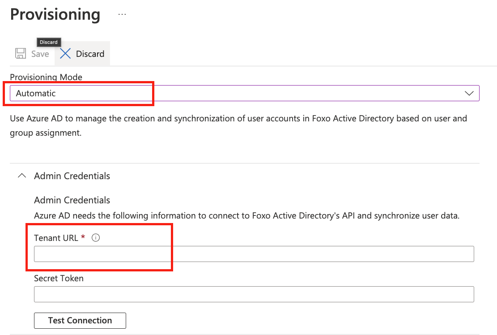The width and height of the screenshot is (497, 335).
Task: Click the info icon next to Tenant URL
Action: pyautogui.click(x=95, y=237)
